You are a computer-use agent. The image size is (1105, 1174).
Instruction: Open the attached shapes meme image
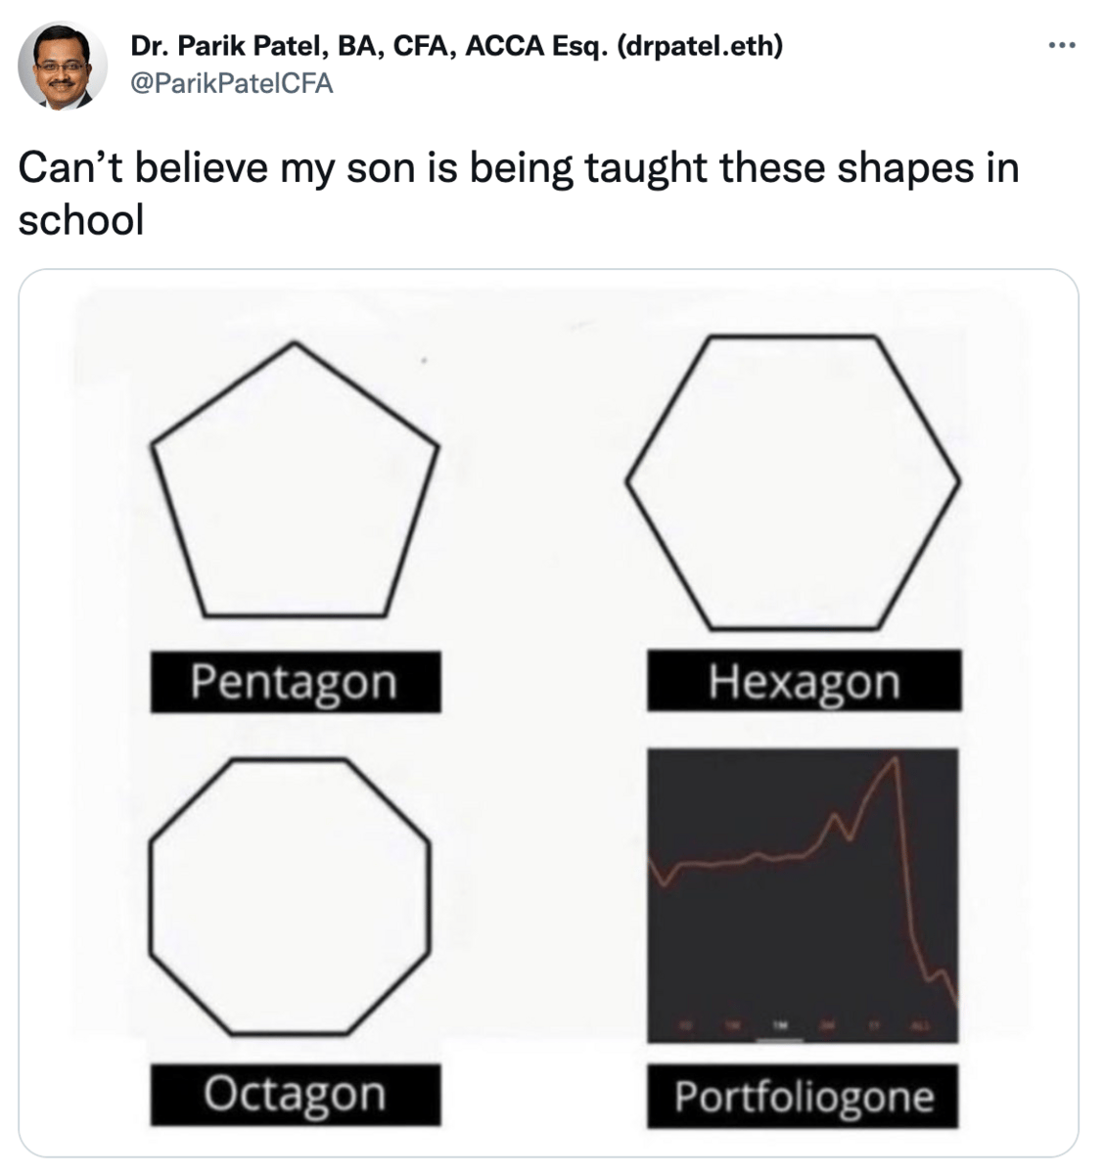click(548, 713)
